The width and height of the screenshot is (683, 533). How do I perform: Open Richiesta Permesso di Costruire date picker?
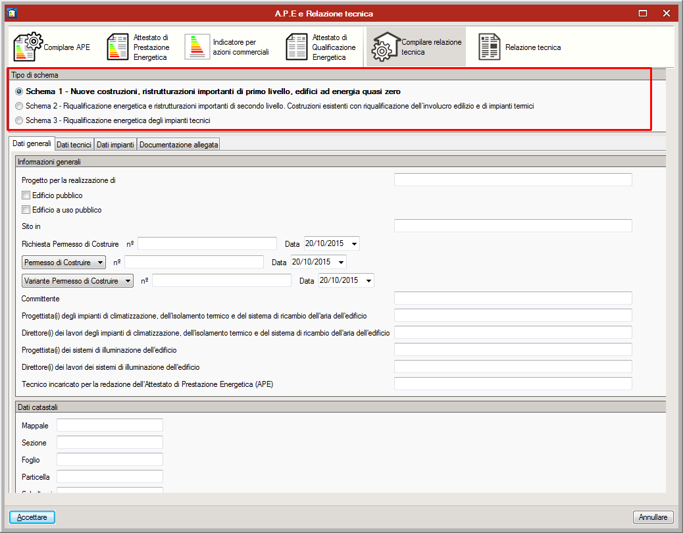click(354, 244)
